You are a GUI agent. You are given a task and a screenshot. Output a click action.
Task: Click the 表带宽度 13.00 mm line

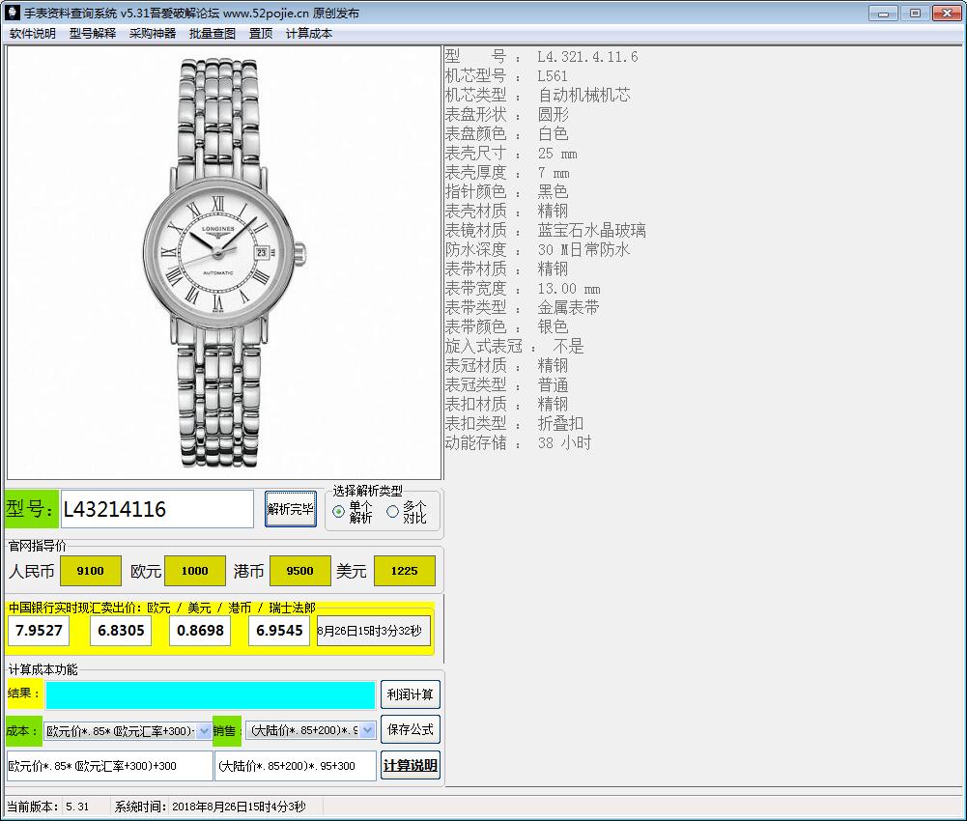523,288
